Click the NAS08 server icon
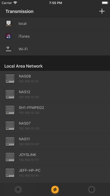This screenshot has width=110, height=196. (x=10, y=79)
